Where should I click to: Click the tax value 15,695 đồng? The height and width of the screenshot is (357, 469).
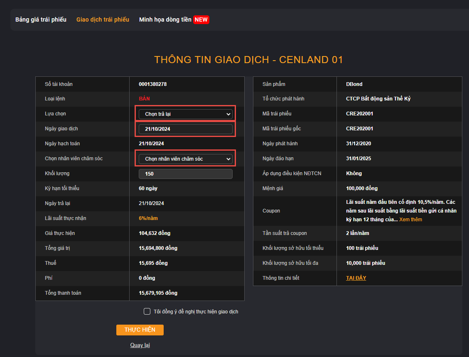click(x=153, y=263)
